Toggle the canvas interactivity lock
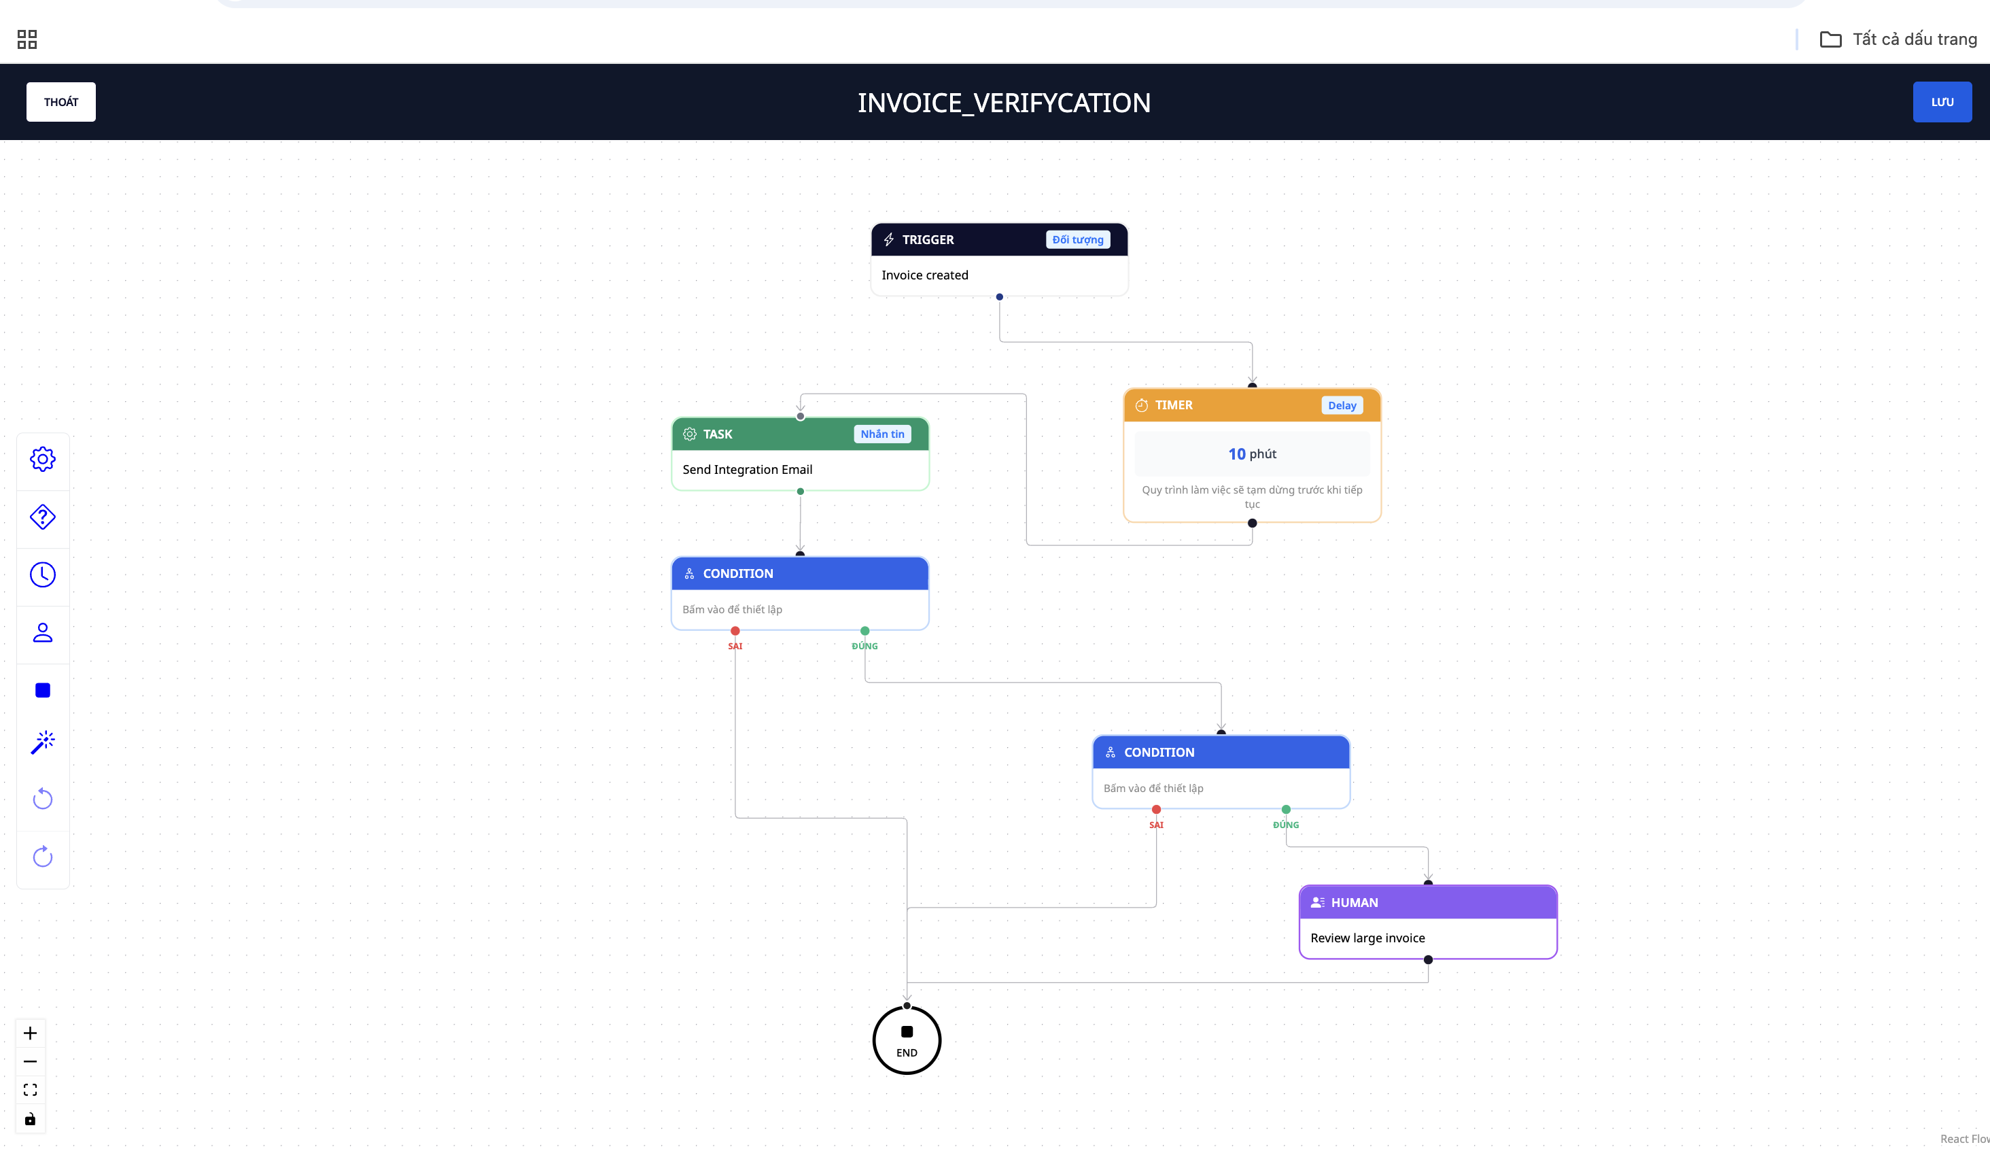 (x=30, y=1119)
